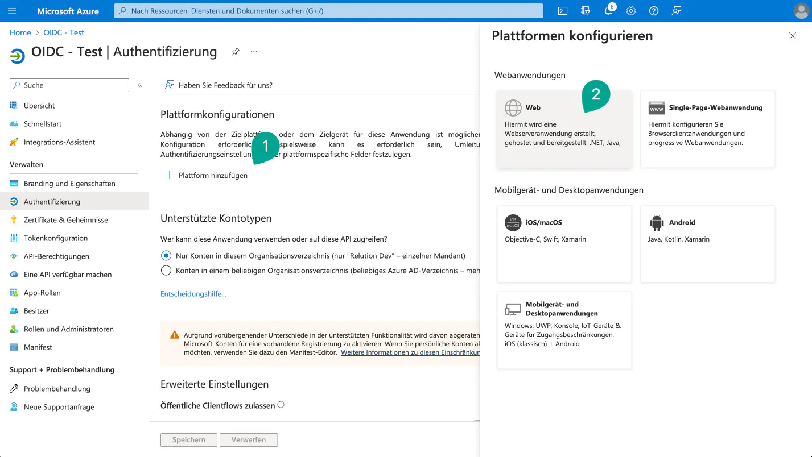Pin the Authentifizierung page with pin icon
Viewport: 812px width, 457px height.
click(235, 52)
